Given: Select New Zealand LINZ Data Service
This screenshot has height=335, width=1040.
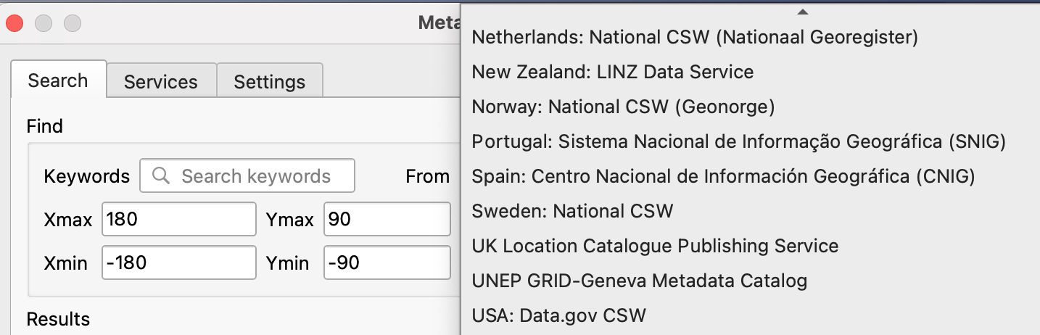Looking at the screenshot, I should point(613,72).
